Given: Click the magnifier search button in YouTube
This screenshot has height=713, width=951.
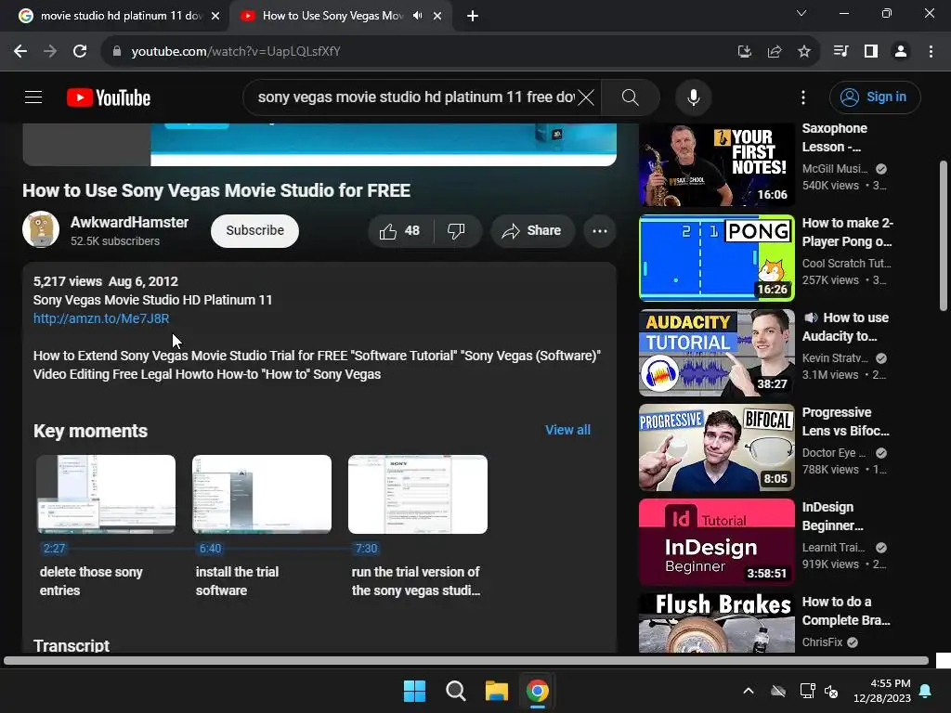Looking at the screenshot, I should [631, 97].
